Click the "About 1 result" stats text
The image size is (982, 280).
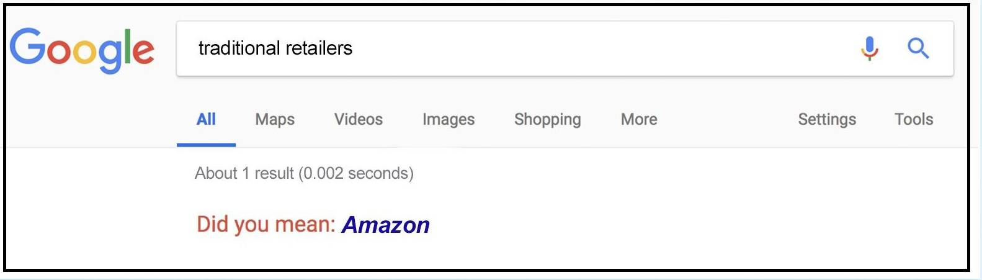(244, 173)
